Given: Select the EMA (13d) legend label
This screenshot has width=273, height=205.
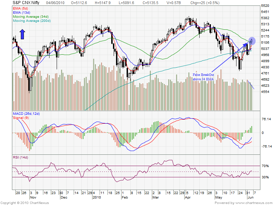Looking at the screenshot, I should click(21, 12).
